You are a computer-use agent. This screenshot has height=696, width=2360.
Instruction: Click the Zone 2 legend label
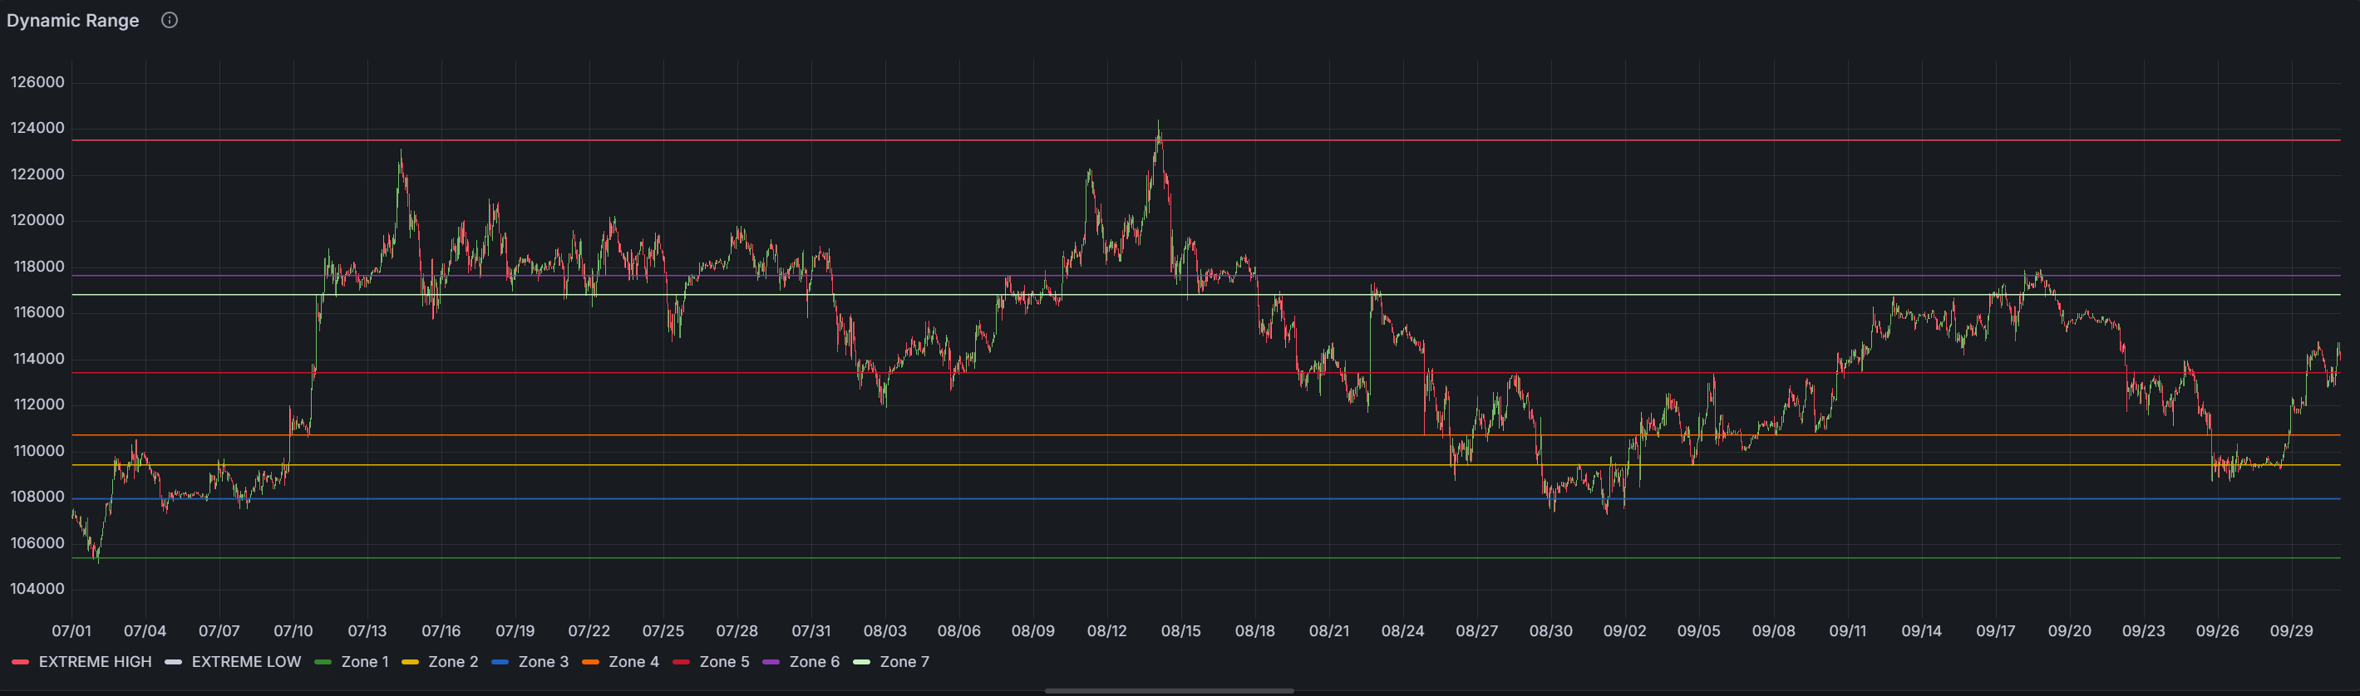click(x=452, y=661)
